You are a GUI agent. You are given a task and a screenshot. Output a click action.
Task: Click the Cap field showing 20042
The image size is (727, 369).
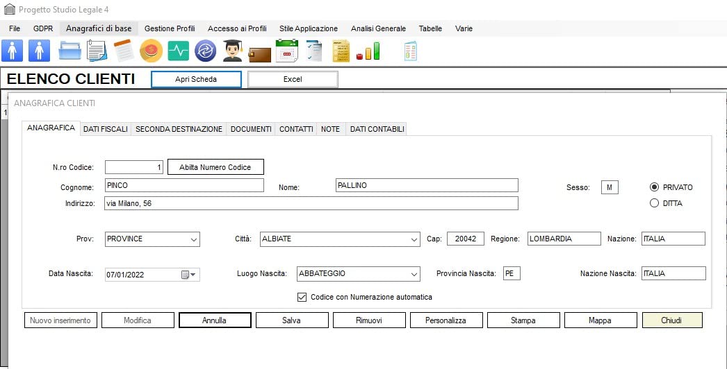click(x=466, y=239)
